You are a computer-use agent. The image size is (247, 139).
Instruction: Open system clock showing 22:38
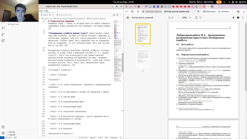tap(123, 2)
